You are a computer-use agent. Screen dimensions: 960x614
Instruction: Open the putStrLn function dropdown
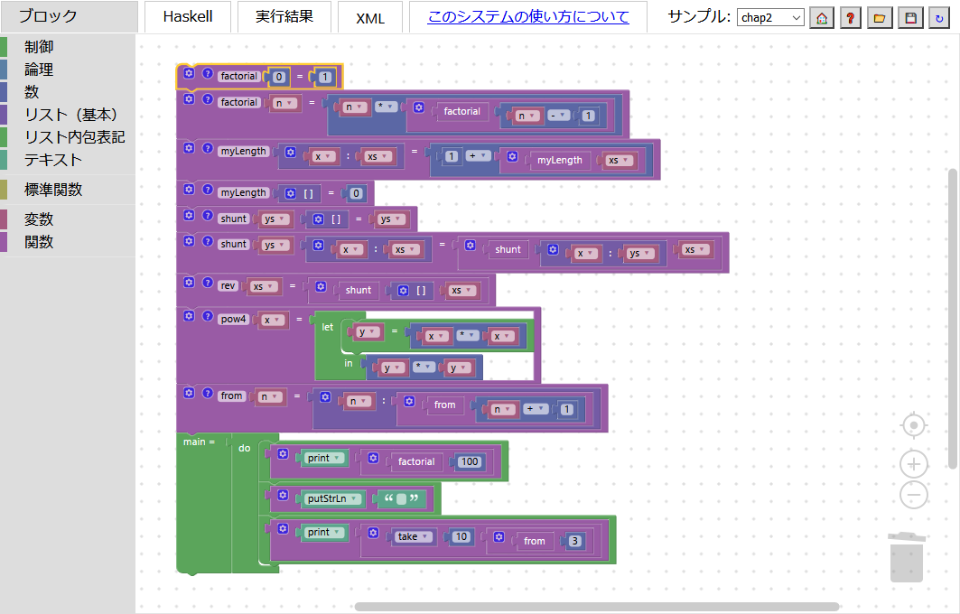[357, 498]
